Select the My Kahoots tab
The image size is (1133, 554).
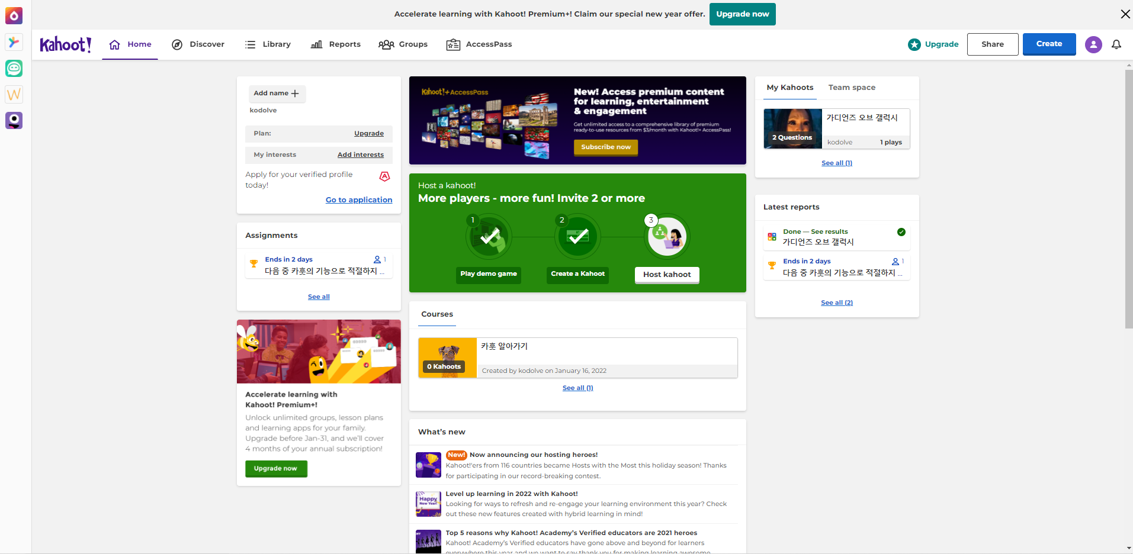[790, 88]
